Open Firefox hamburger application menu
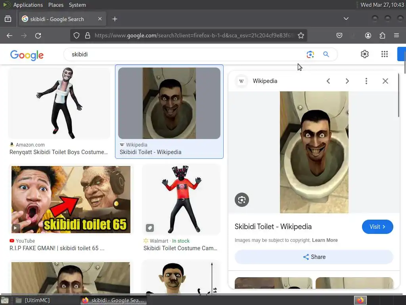Viewport: 406px width, 305px height. tap(396, 35)
